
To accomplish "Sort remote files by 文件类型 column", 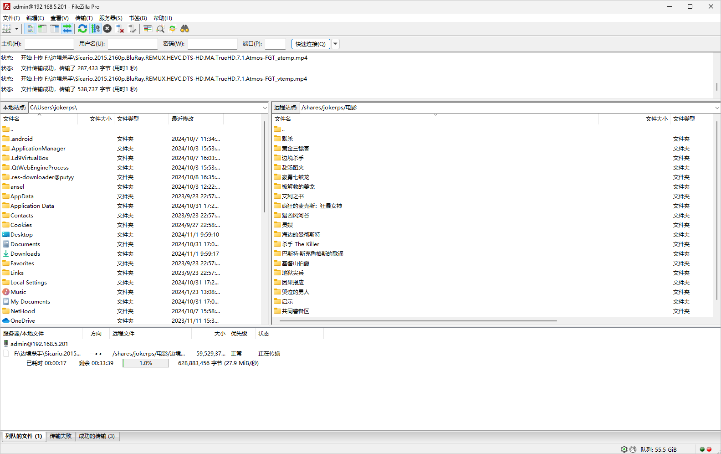I will 692,119.
